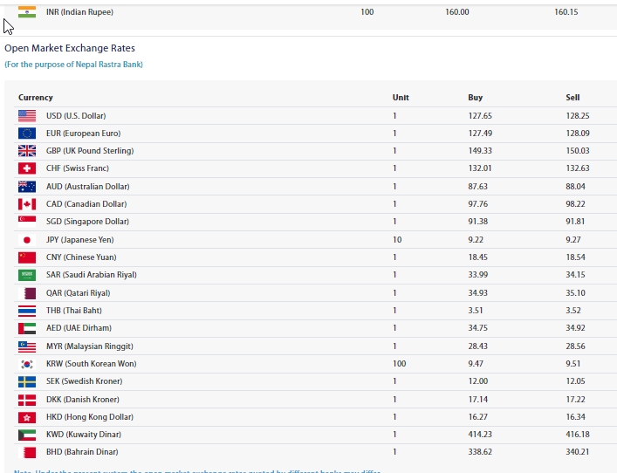617x473 pixels.
Task: Select the Buy column header
Action: click(475, 98)
